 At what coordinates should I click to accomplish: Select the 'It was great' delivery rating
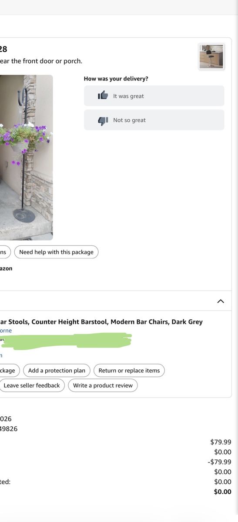(x=154, y=96)
